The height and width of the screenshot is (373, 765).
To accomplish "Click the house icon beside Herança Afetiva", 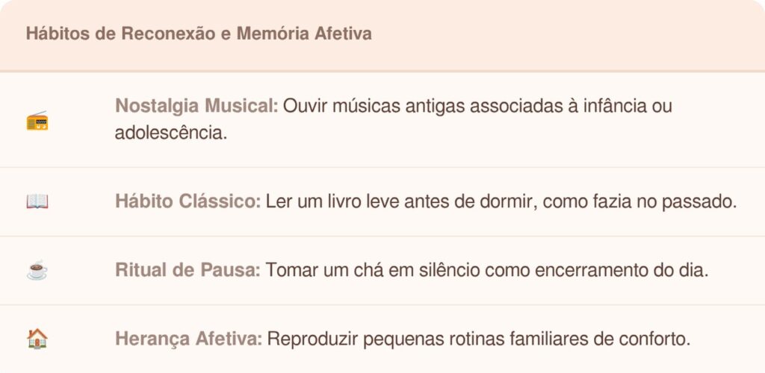I will pos(37,339).
